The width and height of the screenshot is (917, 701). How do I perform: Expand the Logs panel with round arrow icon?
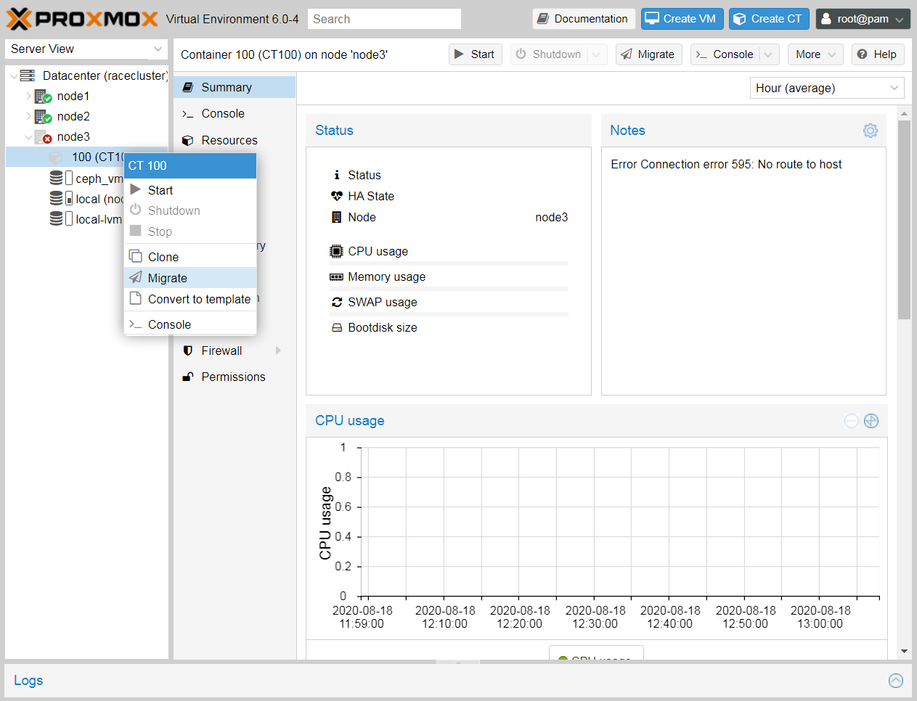click(x=896, y=681)
